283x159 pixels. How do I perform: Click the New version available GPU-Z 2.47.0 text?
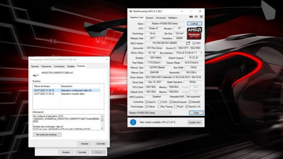pyautogui.click(x=157, y=122)
